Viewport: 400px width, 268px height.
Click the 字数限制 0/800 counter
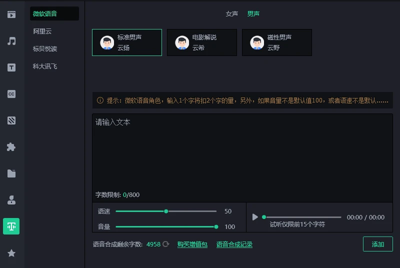pyautogui.click(x=117, y=195)
